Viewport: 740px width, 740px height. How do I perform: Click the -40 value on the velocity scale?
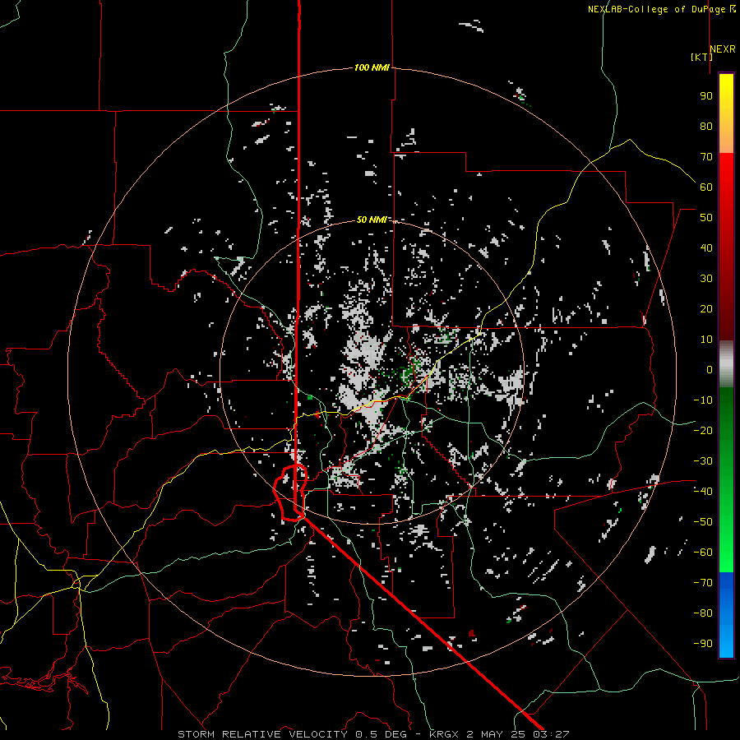pyautogui.click(x=703, y=492)
